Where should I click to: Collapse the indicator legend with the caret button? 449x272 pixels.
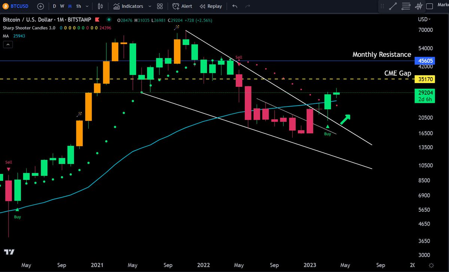pos(8,45)
